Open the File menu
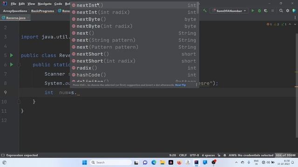The image size is (298, 167). [x=14, y=4]
